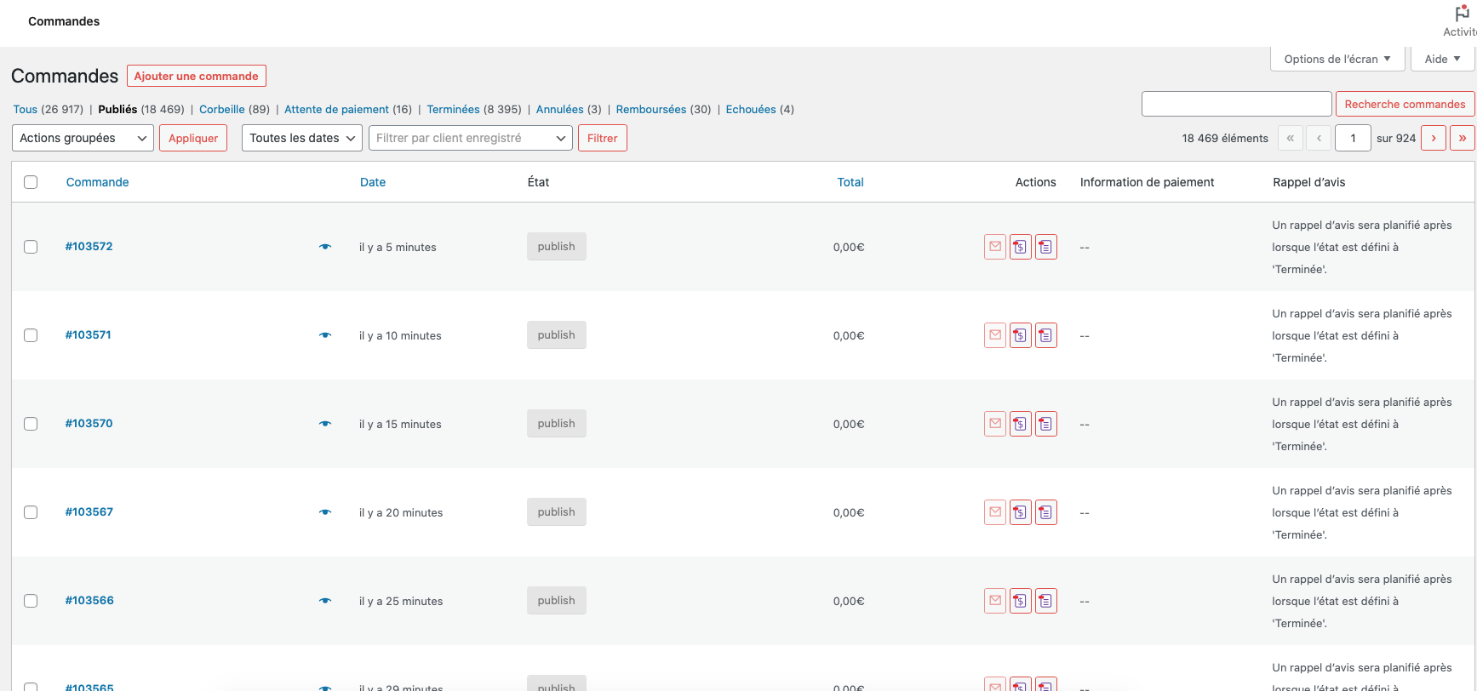Show the Terminées orders view
Image resolution: width=1477 pixels, height=691 pixels.
[x=453, y=109]
